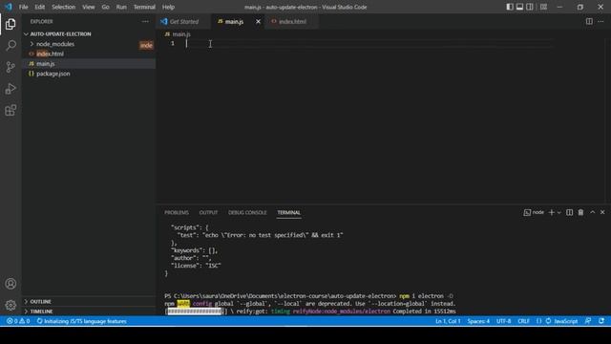
Task: Collapse the AUTO-UPDATE-ELECTRON folder section
Action: [x=89, y=34]
